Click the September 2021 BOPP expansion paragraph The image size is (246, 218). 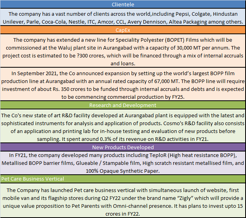pyautogui.click(x=123, y=85)
